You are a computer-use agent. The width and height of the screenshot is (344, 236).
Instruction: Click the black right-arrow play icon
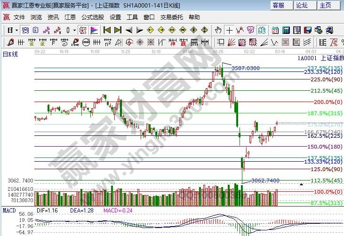click(x=139, y=30)
